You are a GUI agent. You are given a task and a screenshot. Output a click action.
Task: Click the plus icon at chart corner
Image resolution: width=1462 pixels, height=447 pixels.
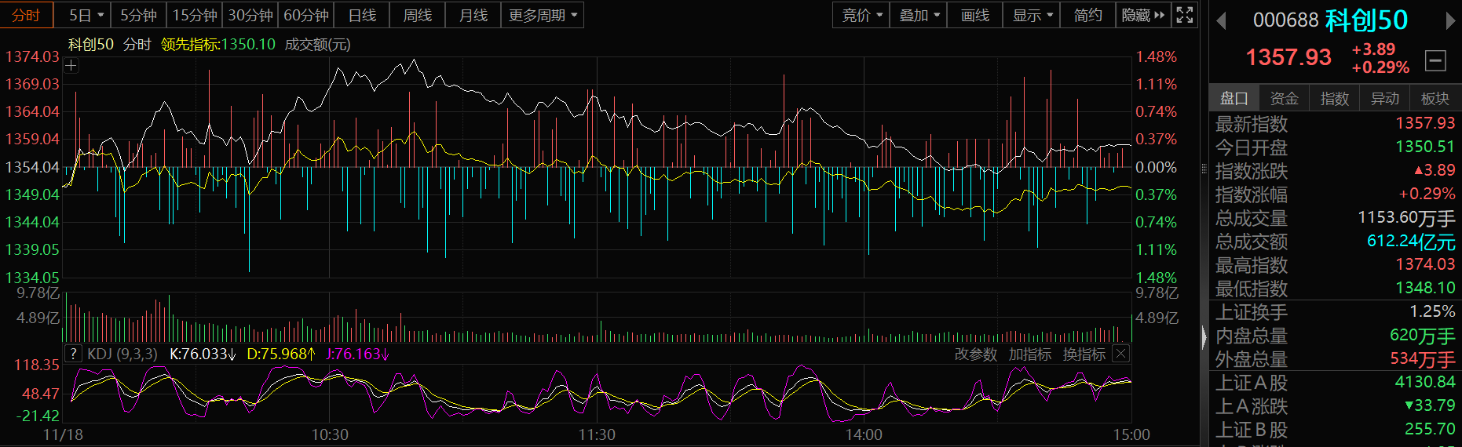click(71, 66)
